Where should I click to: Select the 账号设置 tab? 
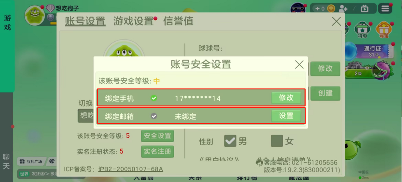(85, 21)
